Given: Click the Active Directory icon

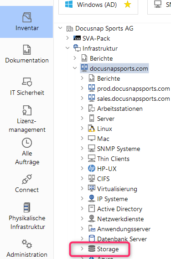Looking at the screenshot, I should [x=92, y=208].
